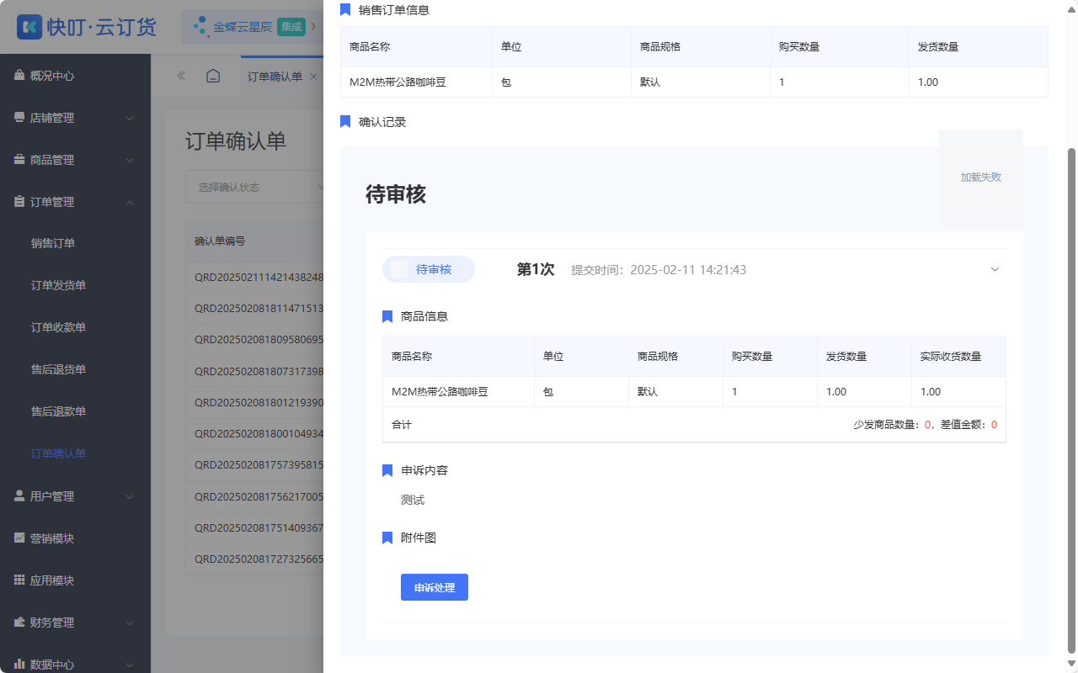This screenshot has height=673, width=1078.
Task: Click the 确认记录 section heading
Action: (382, 122)
